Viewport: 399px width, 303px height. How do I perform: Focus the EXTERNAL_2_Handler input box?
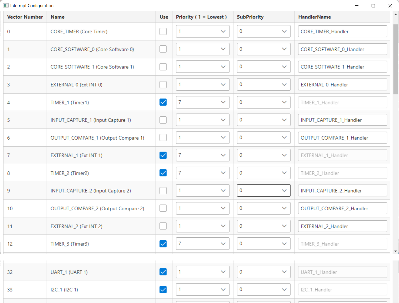[x=342, y=226]
